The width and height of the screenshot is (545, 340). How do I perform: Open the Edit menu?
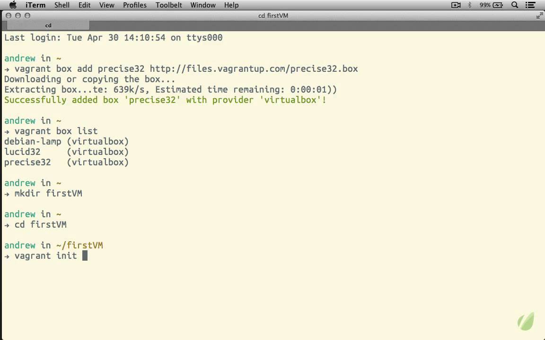point(85,5)
